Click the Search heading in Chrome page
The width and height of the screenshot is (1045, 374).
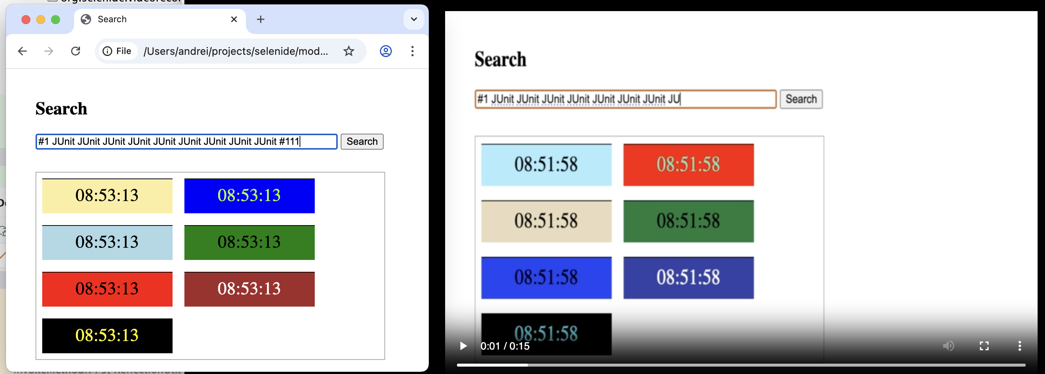coord(61,109)
